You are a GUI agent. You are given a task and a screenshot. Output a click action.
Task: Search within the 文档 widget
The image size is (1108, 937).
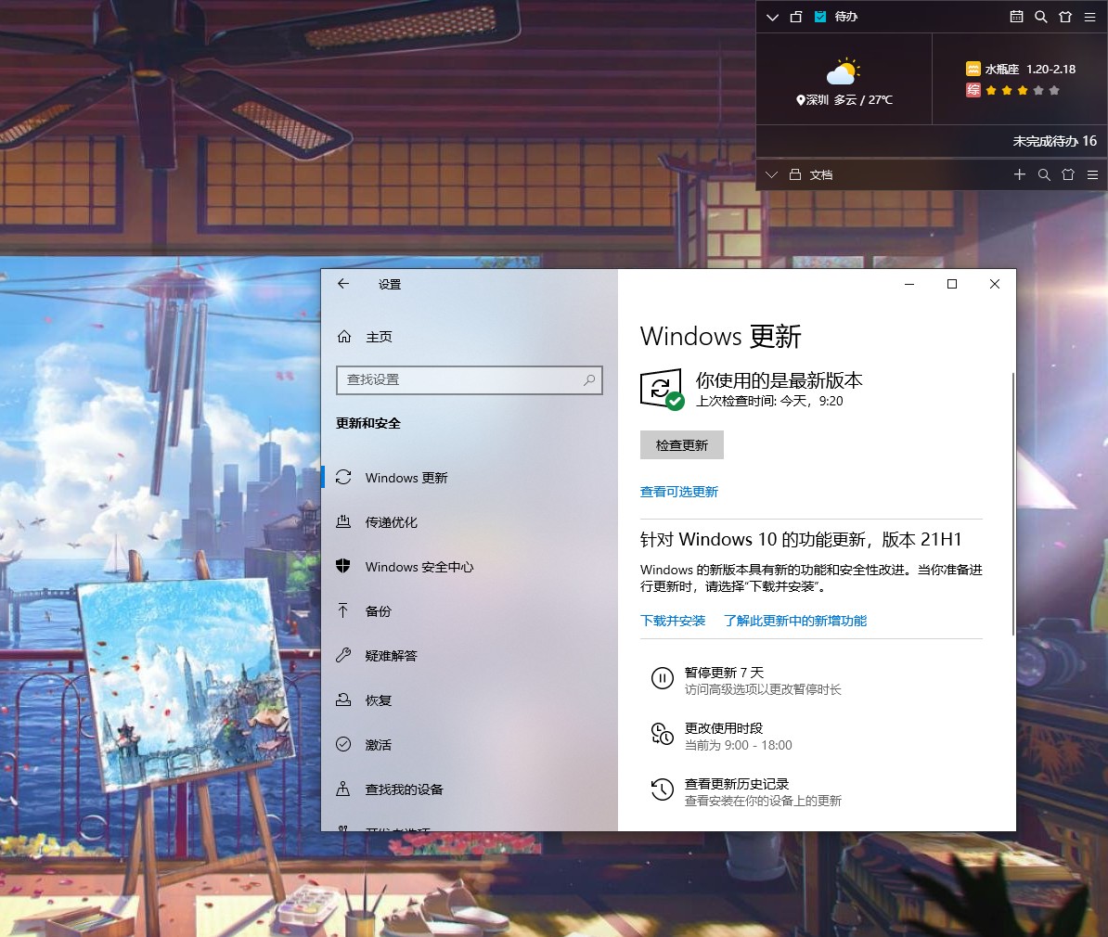click(x=1044, y=174)
